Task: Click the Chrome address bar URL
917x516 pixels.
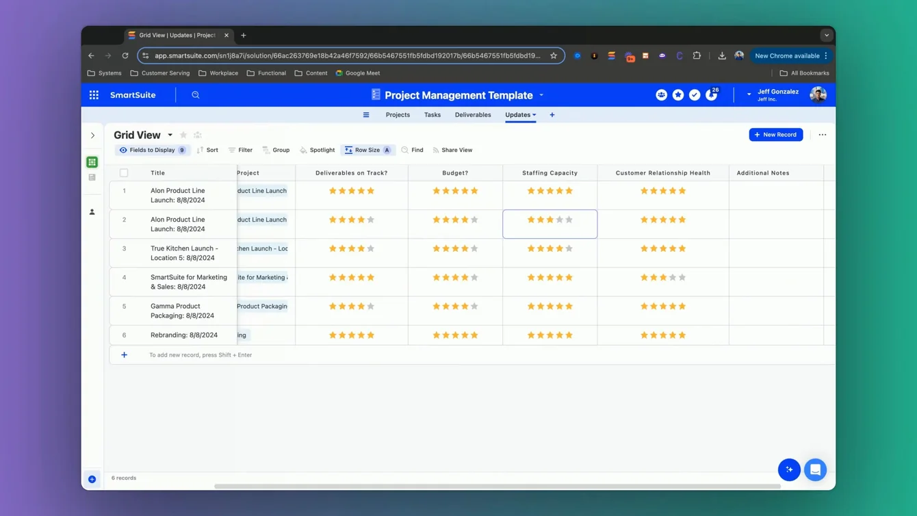Action: pyautogui.click(x=347, y=55)
